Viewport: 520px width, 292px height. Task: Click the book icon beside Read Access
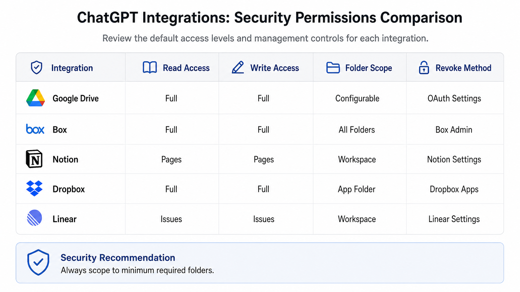(x=150, y=67)
